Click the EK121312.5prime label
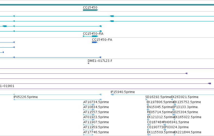214x136 pixels. click(161, 117)
